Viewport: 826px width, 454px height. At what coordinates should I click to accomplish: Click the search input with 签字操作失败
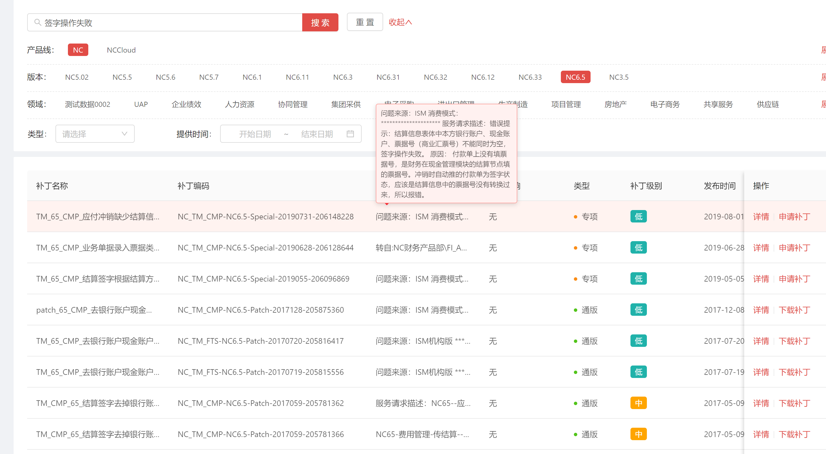click(164, 22)
